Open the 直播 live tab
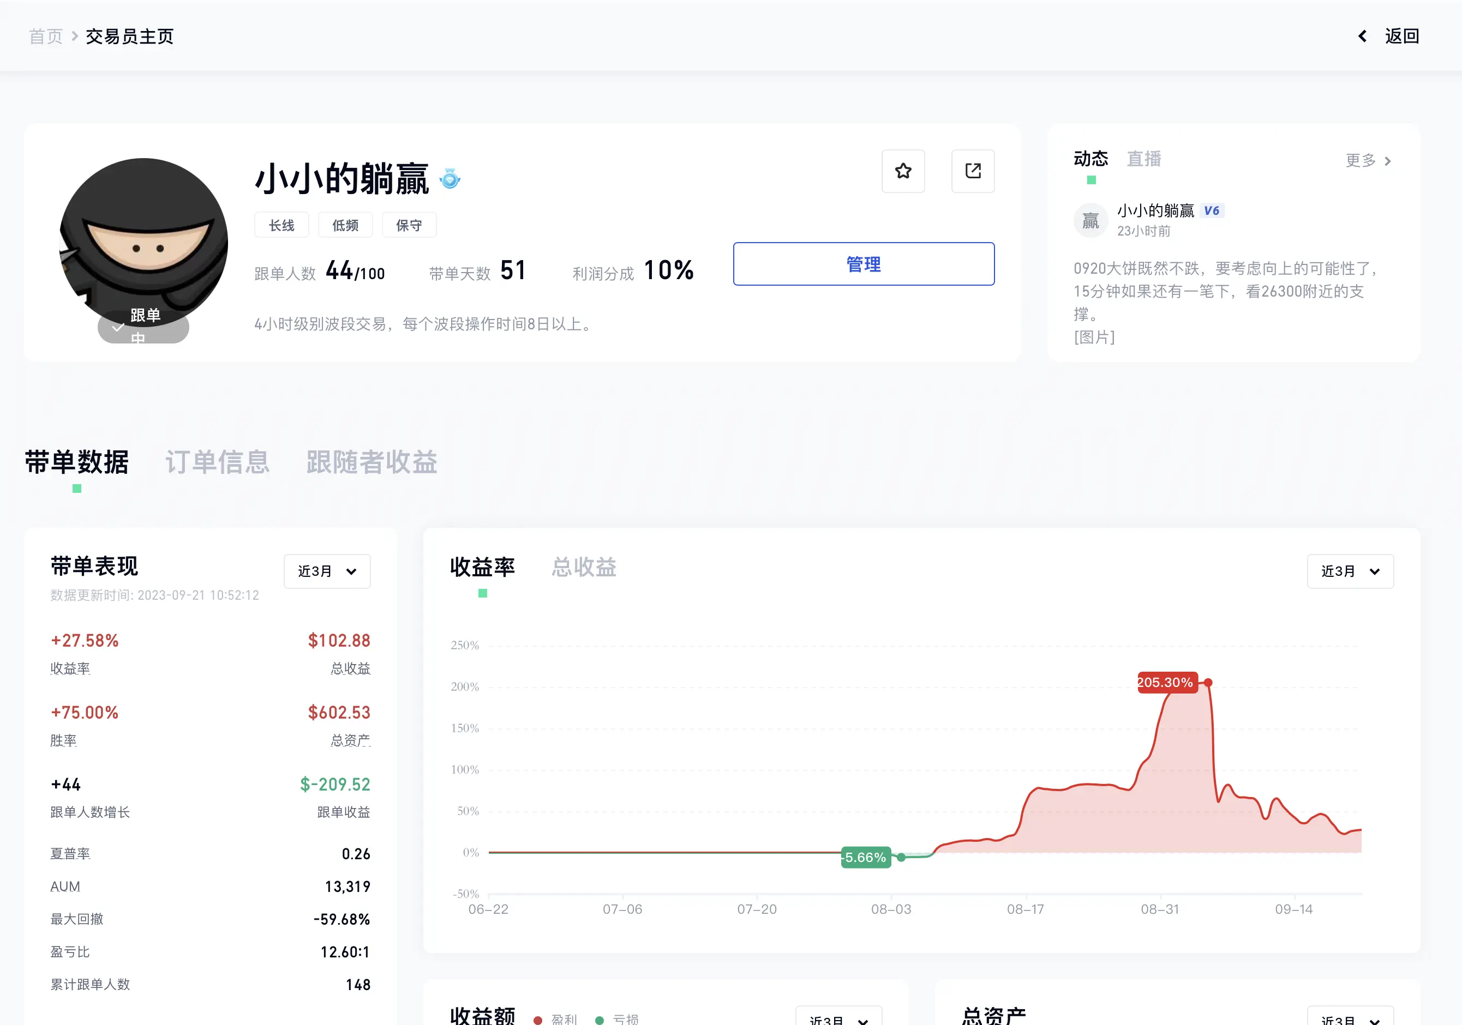This screenshot has height=1025, width=1462. pos(1143,159)
